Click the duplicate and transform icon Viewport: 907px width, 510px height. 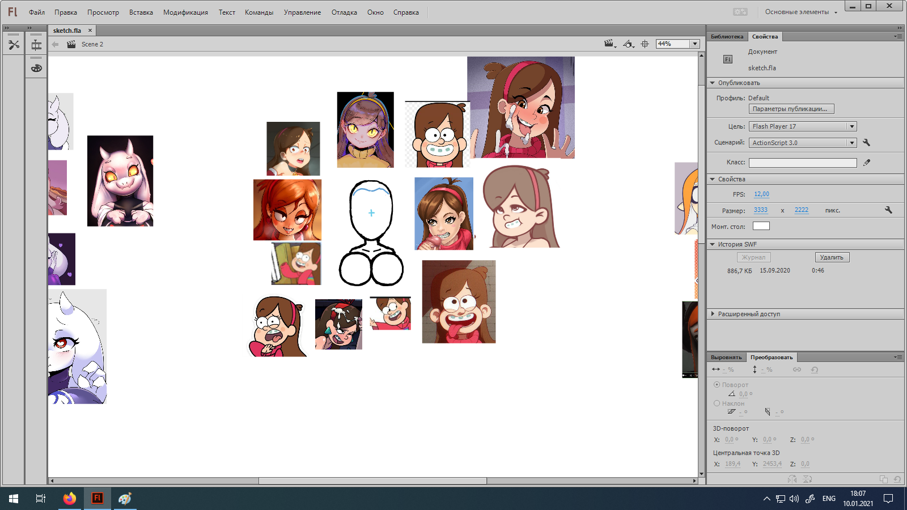(x=884, y=479)
